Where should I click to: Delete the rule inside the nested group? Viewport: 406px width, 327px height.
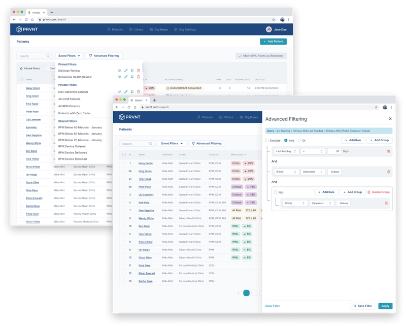tap(386, 204)
